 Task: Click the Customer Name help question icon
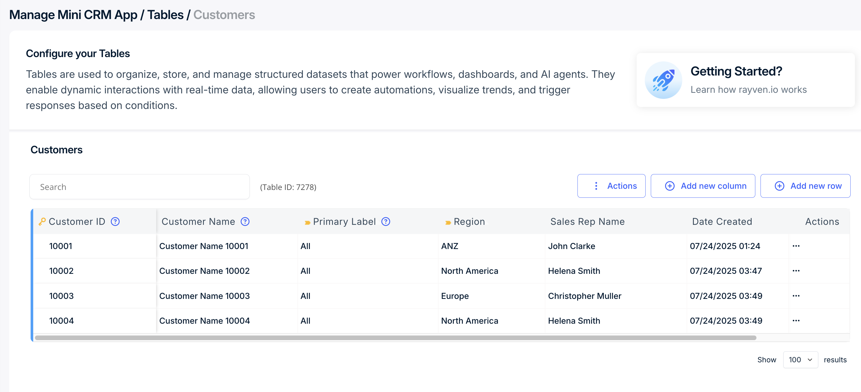coord(245,222)
